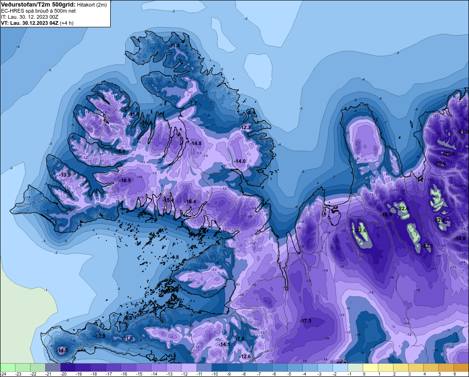Click the 6 orange legend swatch

(x=461, y=367)
